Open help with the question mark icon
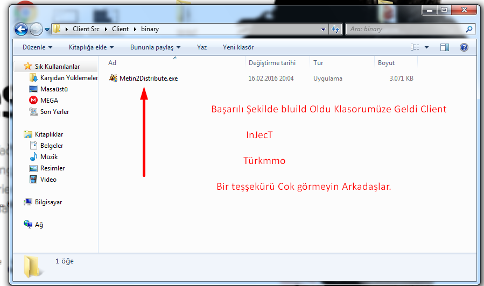 464,47
